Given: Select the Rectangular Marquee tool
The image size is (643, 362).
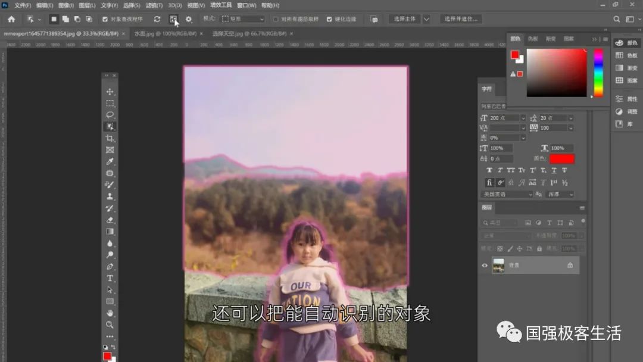Looking at the screenshot, I should coord(110,104).
